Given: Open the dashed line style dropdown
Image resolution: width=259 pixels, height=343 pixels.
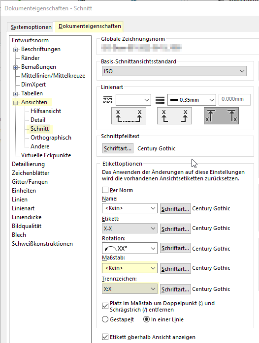Looking at the screenshot, I should point(133,100).
